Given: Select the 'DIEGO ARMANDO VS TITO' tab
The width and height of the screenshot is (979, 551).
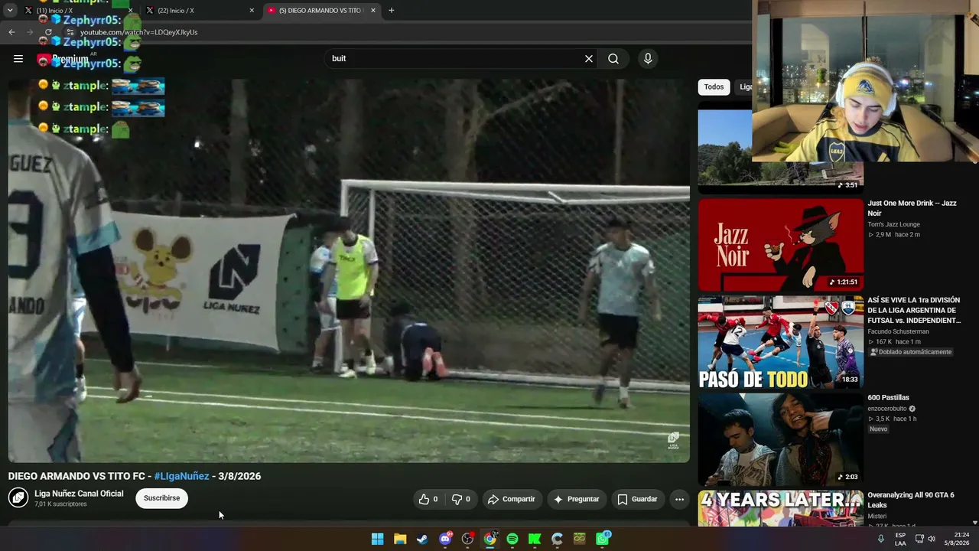Looking at the screenshot, I should (321, 11).
